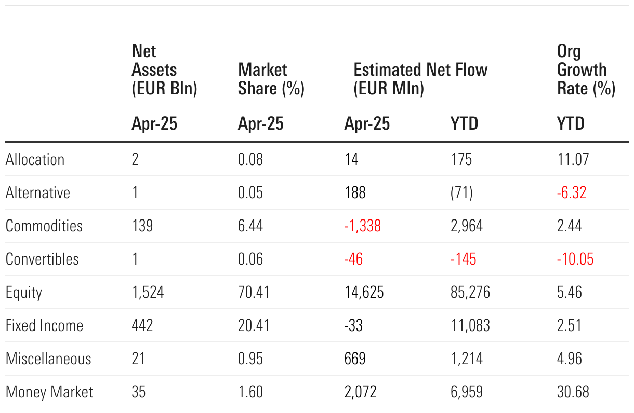Image resolution: width=634 pixels, height=413 pixels.
Task: Select the red -10.05 growth rate cell
Action: [x=575, y=259]
